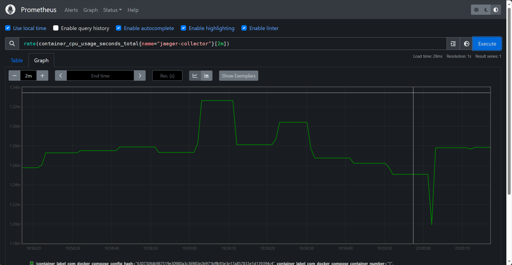Click the series legend label text
This screenshot has width=512, height=265.
pos(215,263)
